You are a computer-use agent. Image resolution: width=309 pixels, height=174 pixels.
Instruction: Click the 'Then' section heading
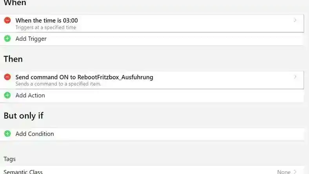point(13,59)
